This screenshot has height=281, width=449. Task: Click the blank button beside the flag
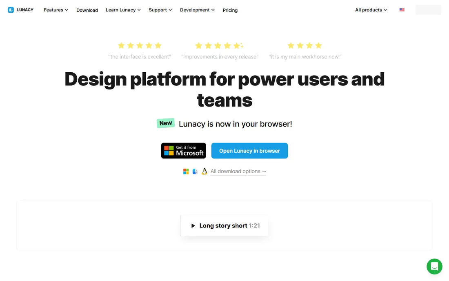click(428, 10)
